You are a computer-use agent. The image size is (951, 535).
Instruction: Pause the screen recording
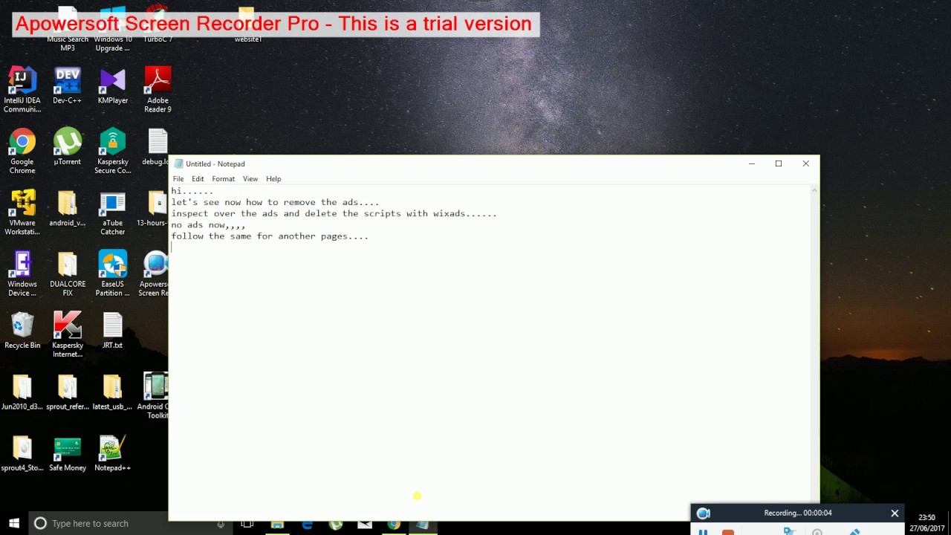pyautogui.click(x=703, y=532)
